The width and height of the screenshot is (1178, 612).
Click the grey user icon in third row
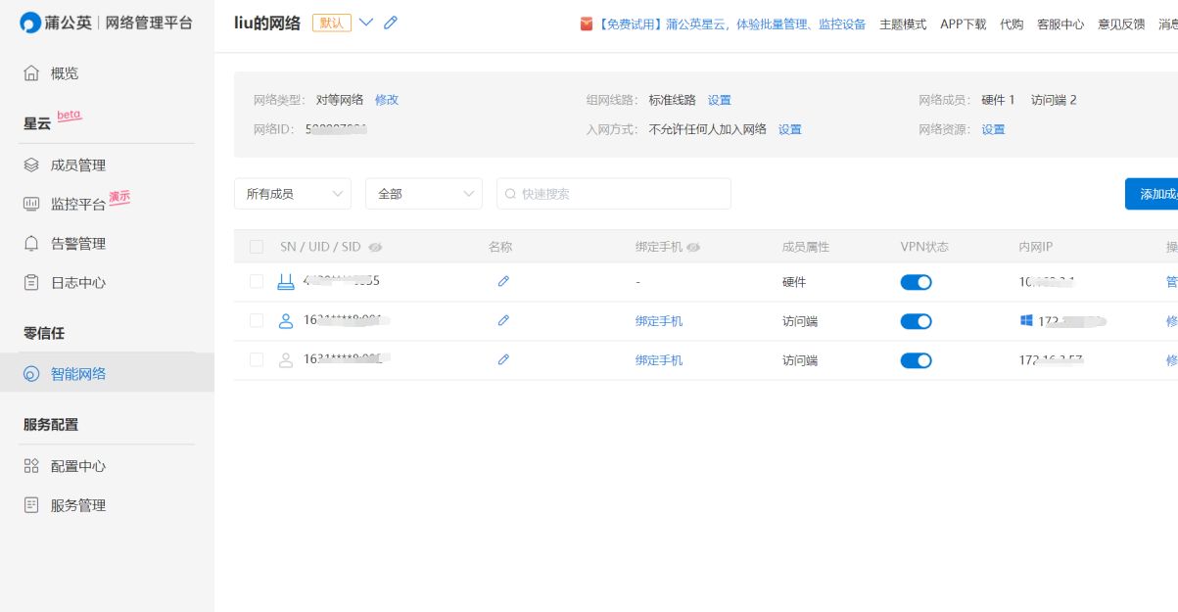coord(286,360)
